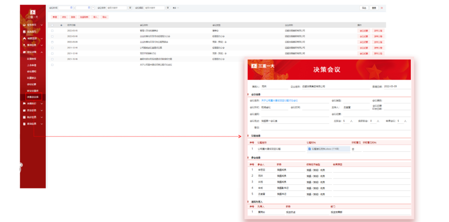Click the 新建 button in the toolbar
449x222 pixels.
point(55,17)
